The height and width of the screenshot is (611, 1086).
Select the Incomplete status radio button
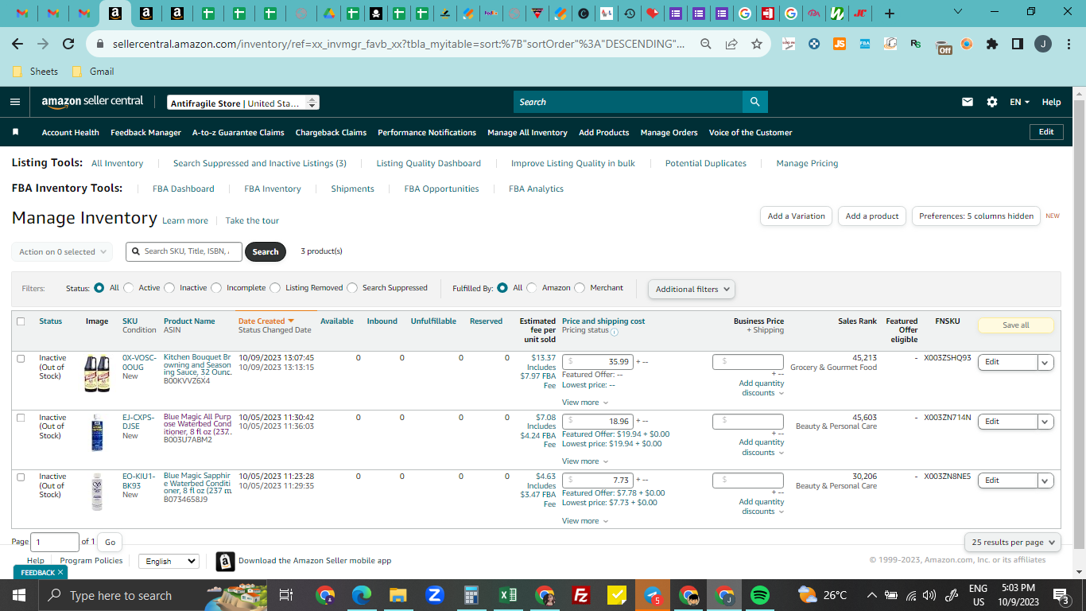click(x=216, y=288)
